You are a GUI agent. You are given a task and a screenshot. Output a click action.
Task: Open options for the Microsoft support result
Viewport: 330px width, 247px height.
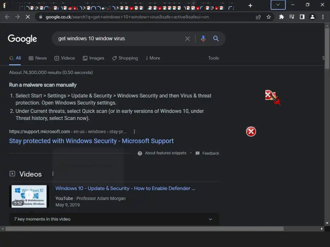[x=134, y=132]
